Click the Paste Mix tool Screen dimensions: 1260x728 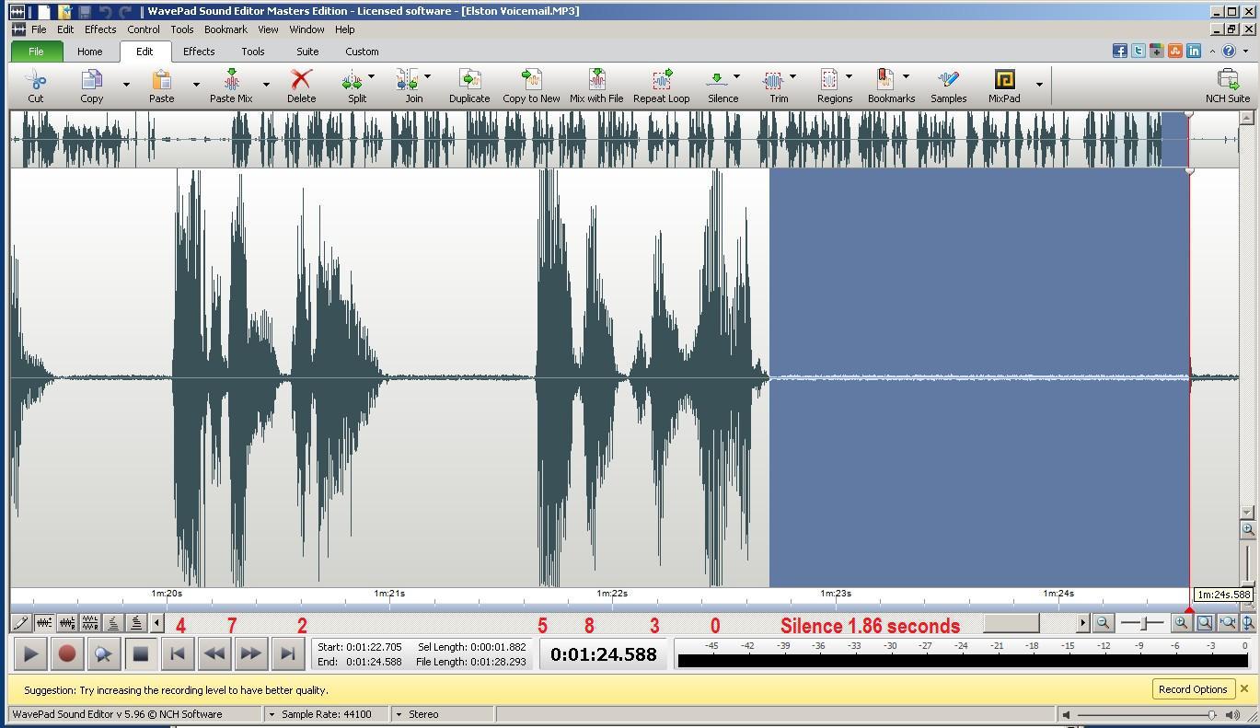click(x=231, y=86)
